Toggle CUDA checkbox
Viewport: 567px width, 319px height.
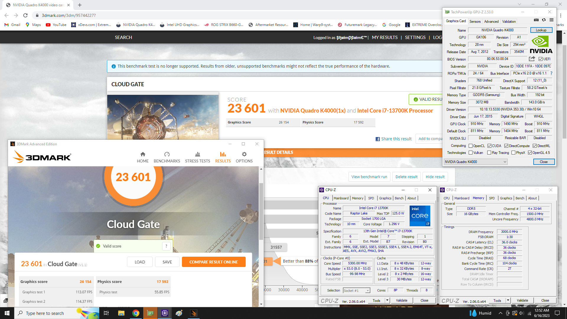pyautogui.click(x=489, y=146)
